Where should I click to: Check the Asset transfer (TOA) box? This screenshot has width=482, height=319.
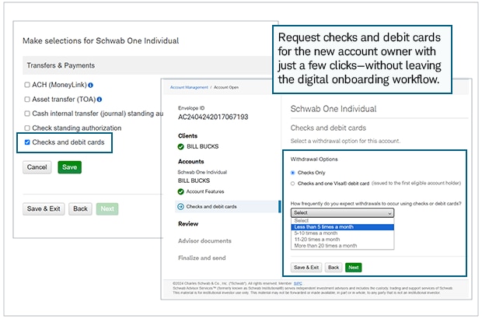(27, 100)
